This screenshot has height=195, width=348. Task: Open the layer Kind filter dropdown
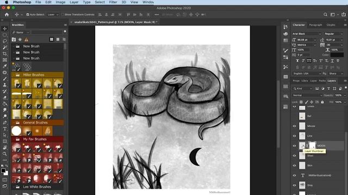click(x=303, y=89)
